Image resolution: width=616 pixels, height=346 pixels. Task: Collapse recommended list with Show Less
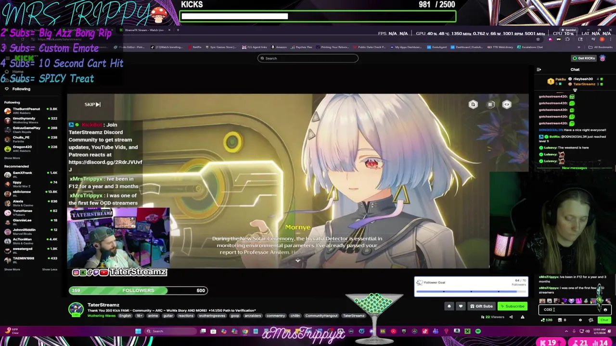click(50, 270)
